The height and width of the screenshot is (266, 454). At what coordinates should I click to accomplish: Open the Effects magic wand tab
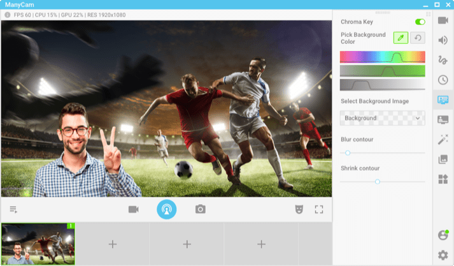443,139
